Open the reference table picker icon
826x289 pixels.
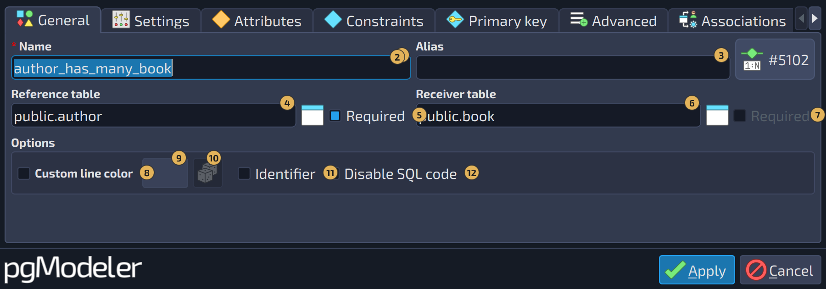pyautogui.click(x=313, y=115)
